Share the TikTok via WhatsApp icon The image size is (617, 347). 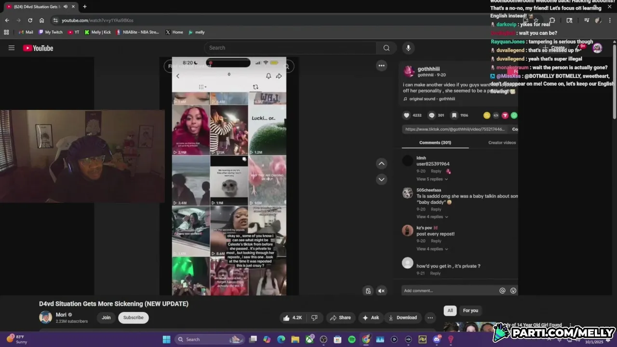click(x=514, y=115)
